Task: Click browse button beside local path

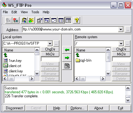Action: pos(56,44)
